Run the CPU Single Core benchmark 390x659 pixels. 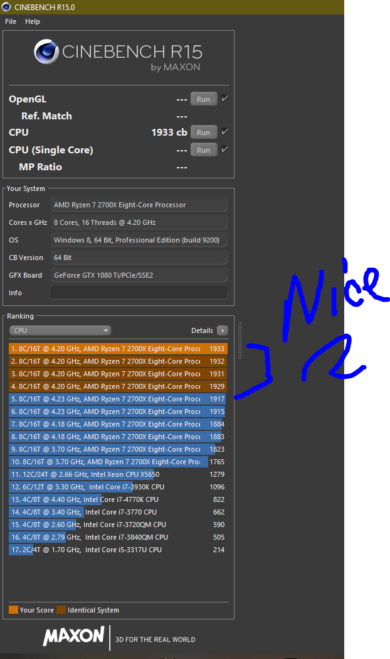click(204, 150)
